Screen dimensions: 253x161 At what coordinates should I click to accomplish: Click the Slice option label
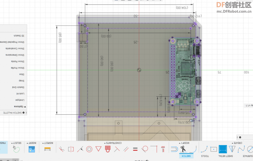pyautogui.click(x=22, y=74)
